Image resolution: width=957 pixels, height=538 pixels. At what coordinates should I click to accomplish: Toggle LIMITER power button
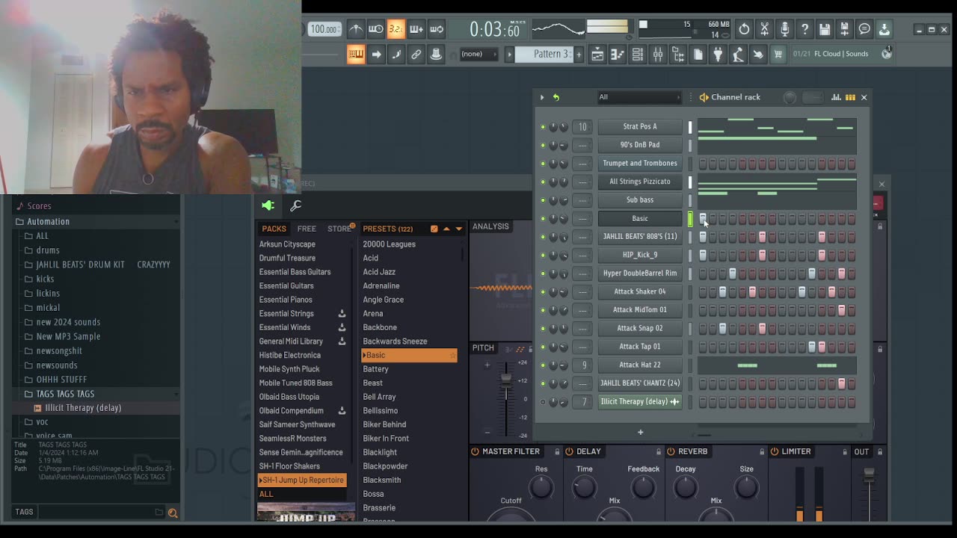774,451
